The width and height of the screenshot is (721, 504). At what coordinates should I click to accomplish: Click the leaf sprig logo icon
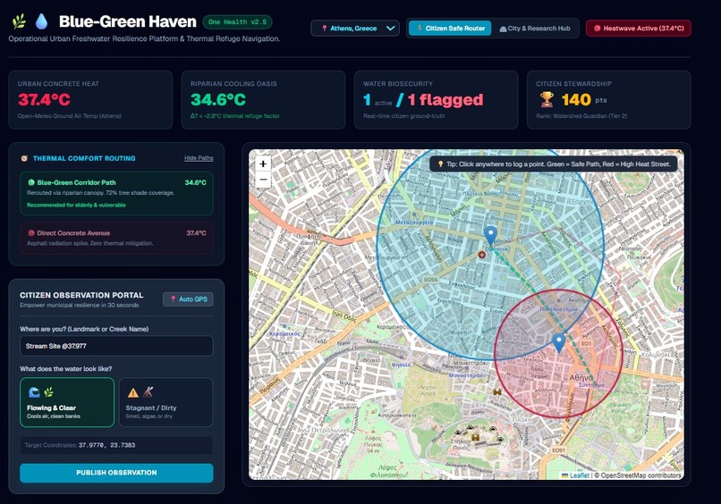point(19,21)
